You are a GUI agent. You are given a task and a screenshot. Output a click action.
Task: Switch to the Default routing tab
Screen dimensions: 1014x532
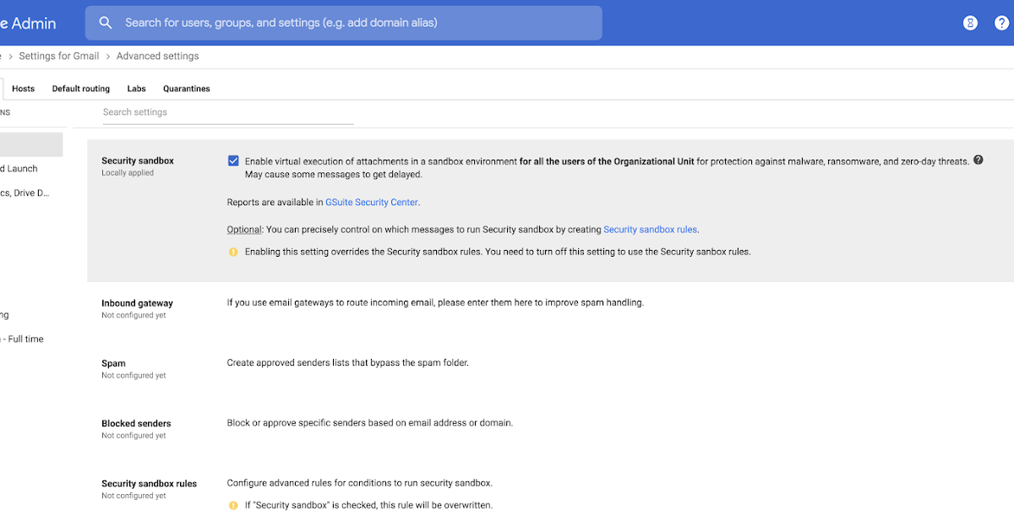click(80, 88)
